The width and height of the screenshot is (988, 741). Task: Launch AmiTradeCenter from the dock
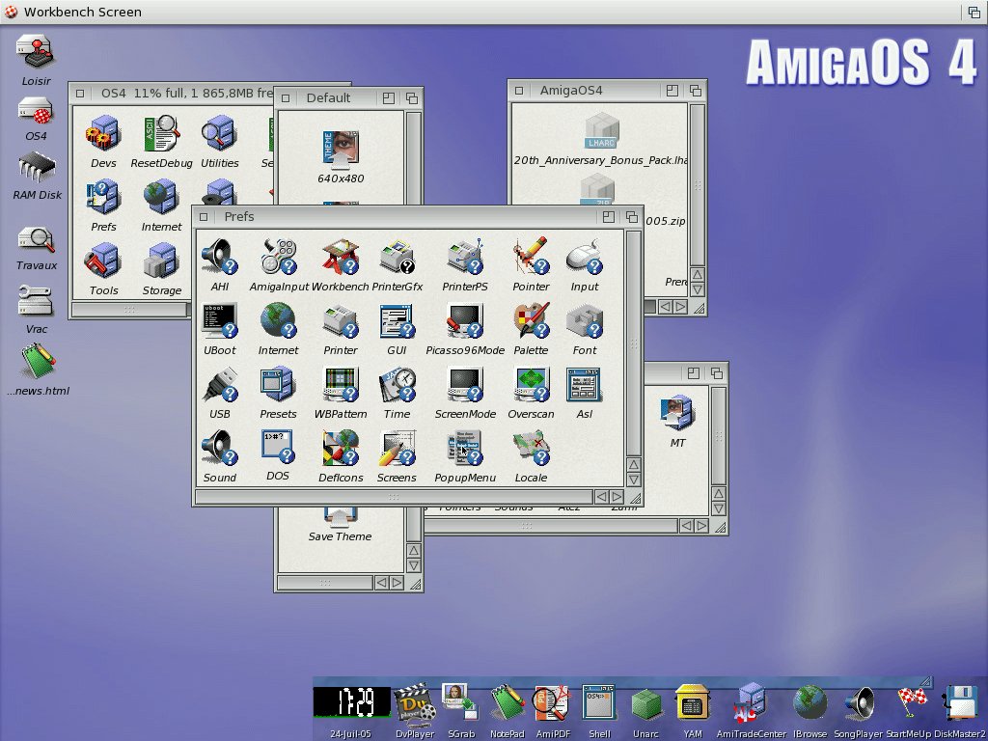point(750,703)
